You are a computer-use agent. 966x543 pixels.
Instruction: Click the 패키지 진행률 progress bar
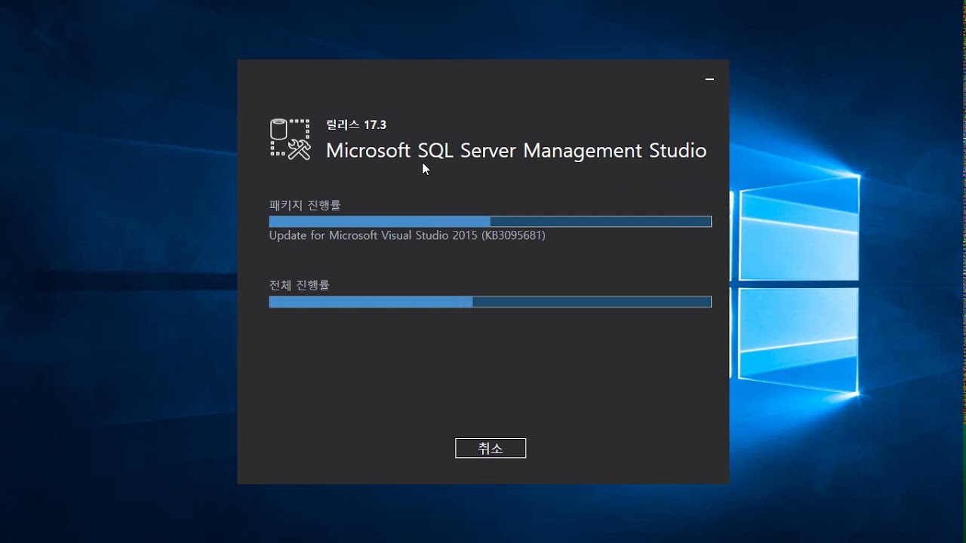pos(490,222)
